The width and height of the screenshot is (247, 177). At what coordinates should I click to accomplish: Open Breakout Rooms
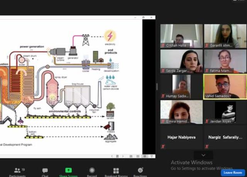tap(116, 172)
